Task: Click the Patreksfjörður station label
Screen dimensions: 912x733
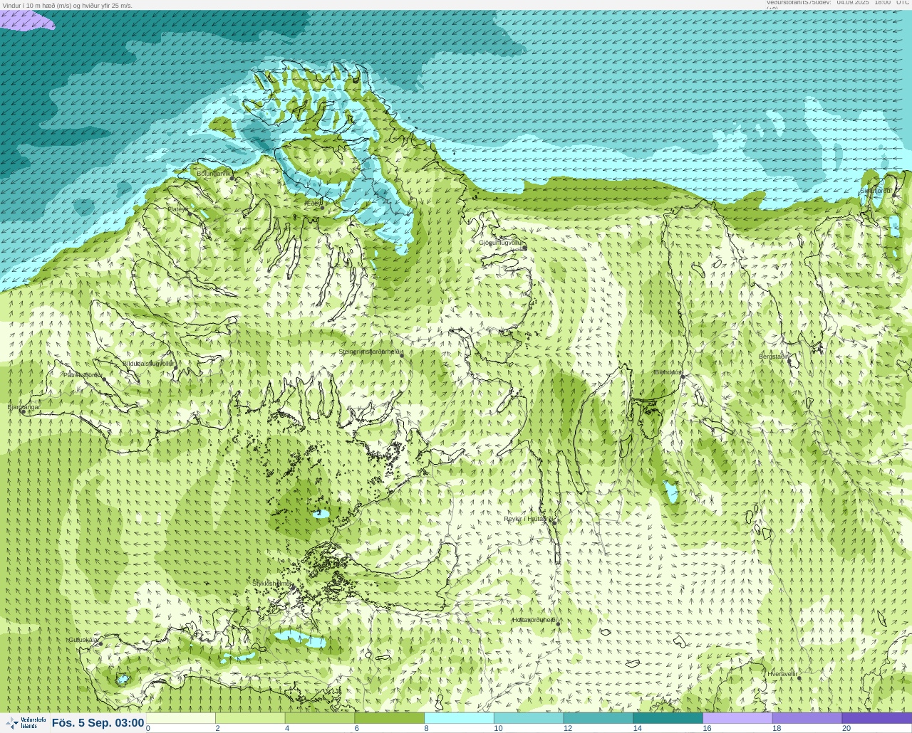Action: 83,374
